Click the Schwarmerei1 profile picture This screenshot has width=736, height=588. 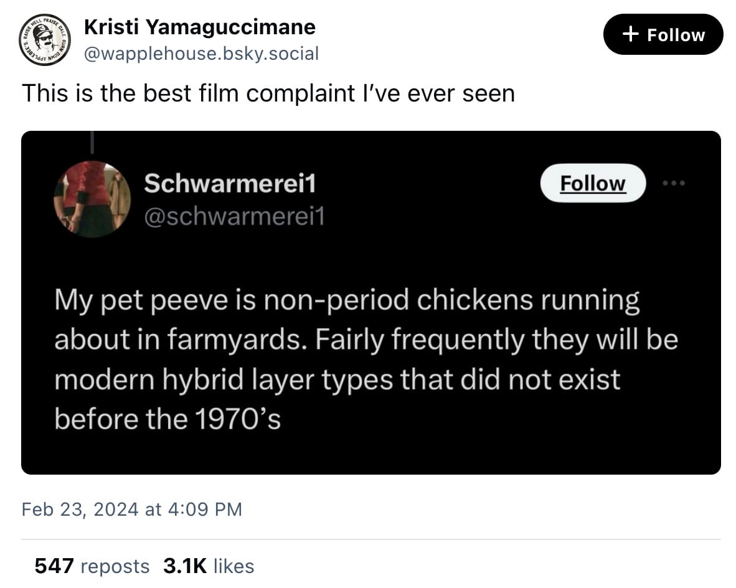pos(92,199)
